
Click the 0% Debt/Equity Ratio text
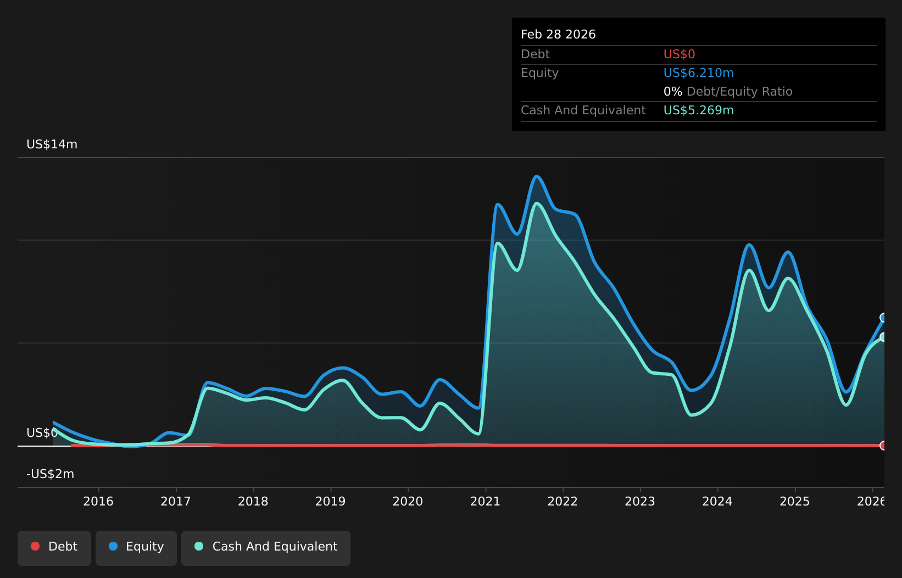[728, 92]
